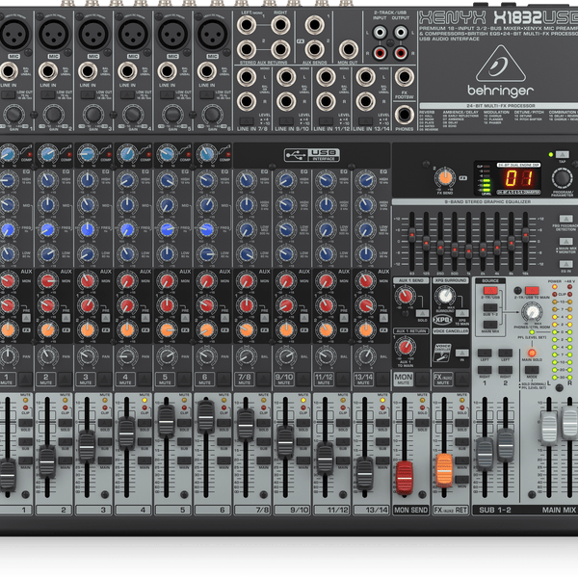Click the USB interface logo
Viewport: 578px width, 578px height.
tap(312, 155)
